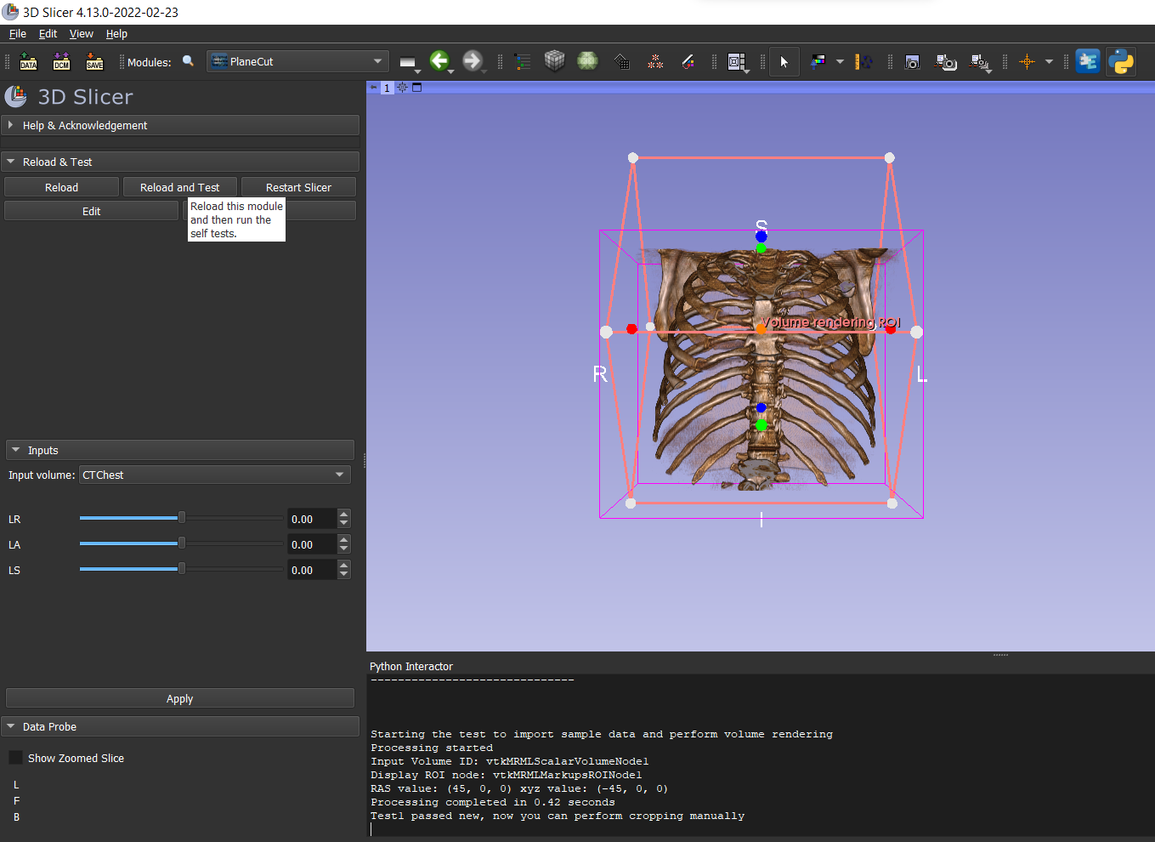The image size is (1155, 842).
Task: Open the Modules dropdown showing PlaneCut
Action: [297, 61]
